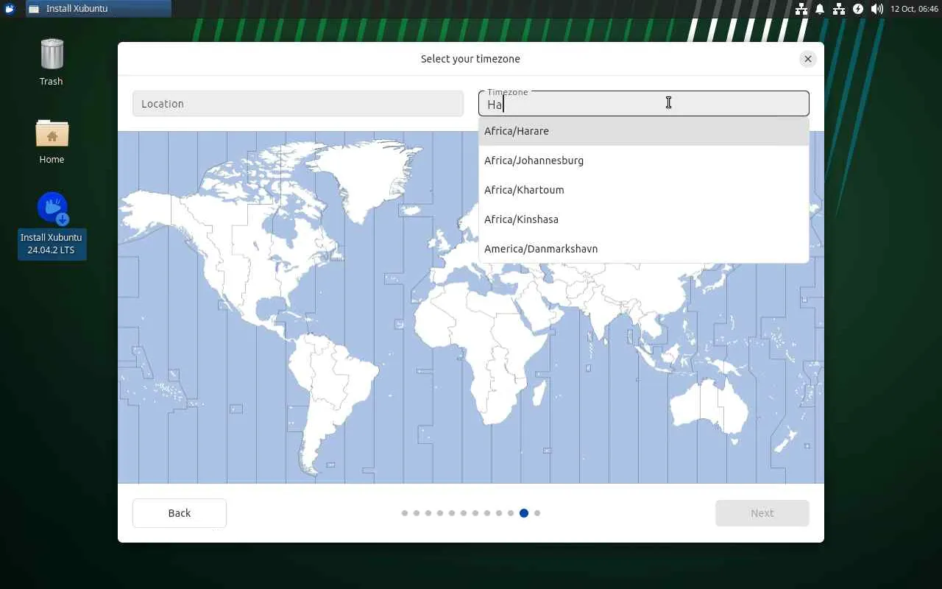Select the Home folder desktop icon

[52, 141]
